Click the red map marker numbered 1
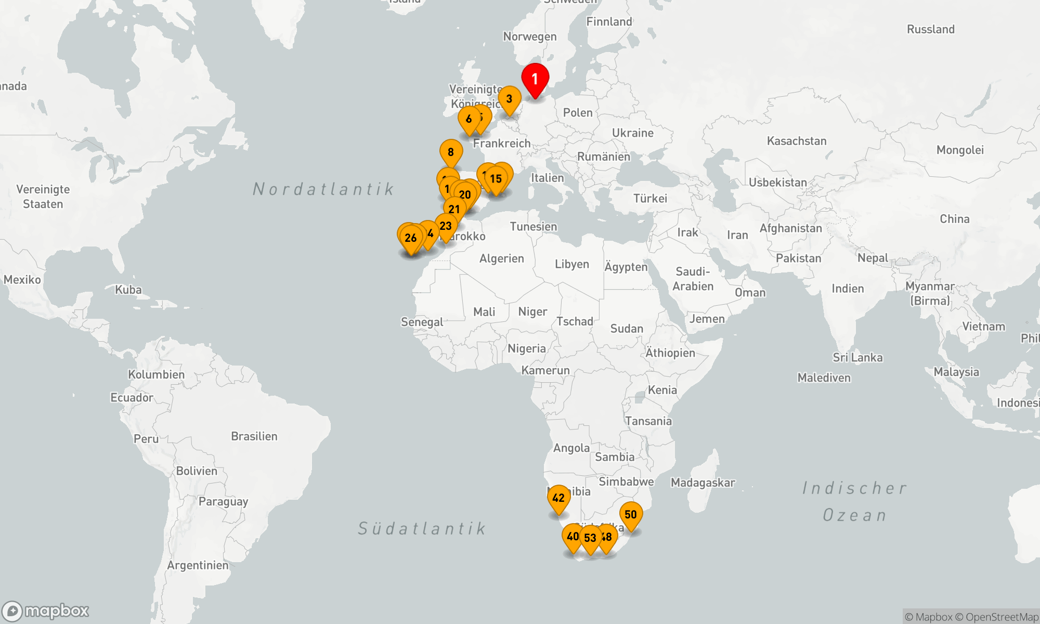This screenshot has height=624, width=1040. click(535, 79)
